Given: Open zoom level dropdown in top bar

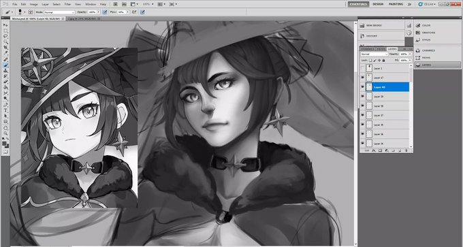Looking at the screenshot, I should coord(153,4).
